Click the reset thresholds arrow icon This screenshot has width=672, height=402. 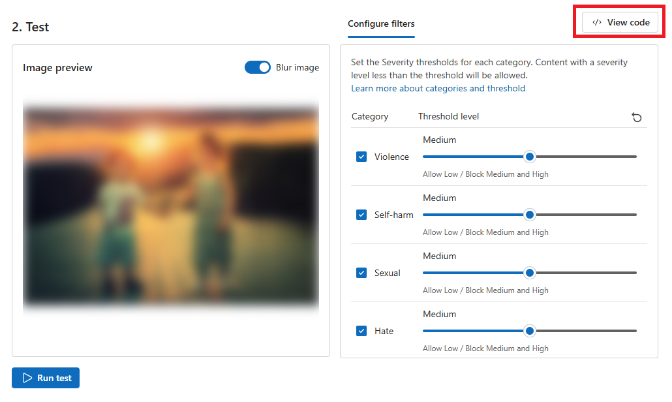click(637, 117)
